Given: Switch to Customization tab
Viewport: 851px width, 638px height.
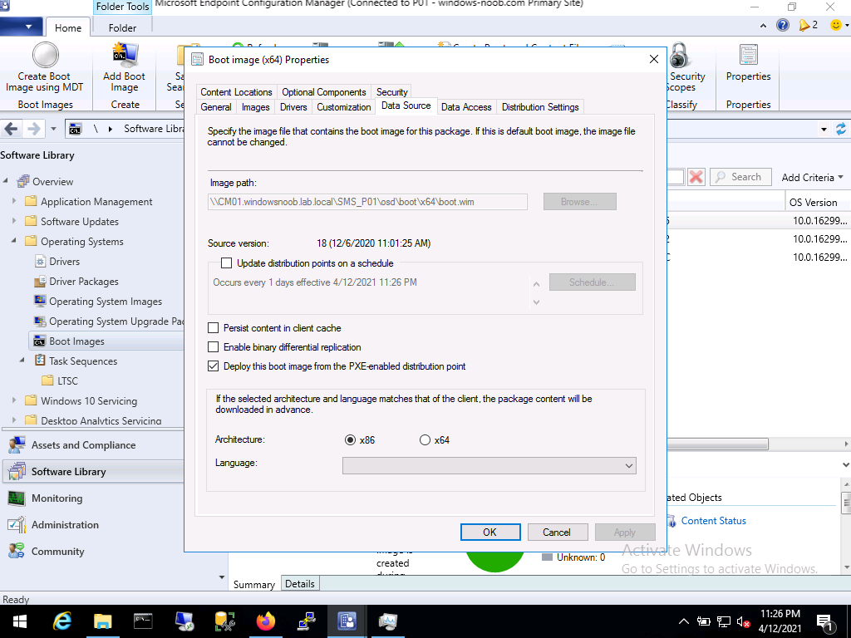Looking at the screenshot, I should (x=343, y=107).
